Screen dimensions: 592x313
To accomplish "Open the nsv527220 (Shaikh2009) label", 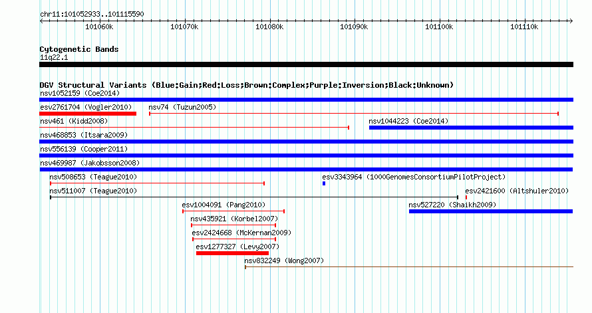I will coord(452,205).
